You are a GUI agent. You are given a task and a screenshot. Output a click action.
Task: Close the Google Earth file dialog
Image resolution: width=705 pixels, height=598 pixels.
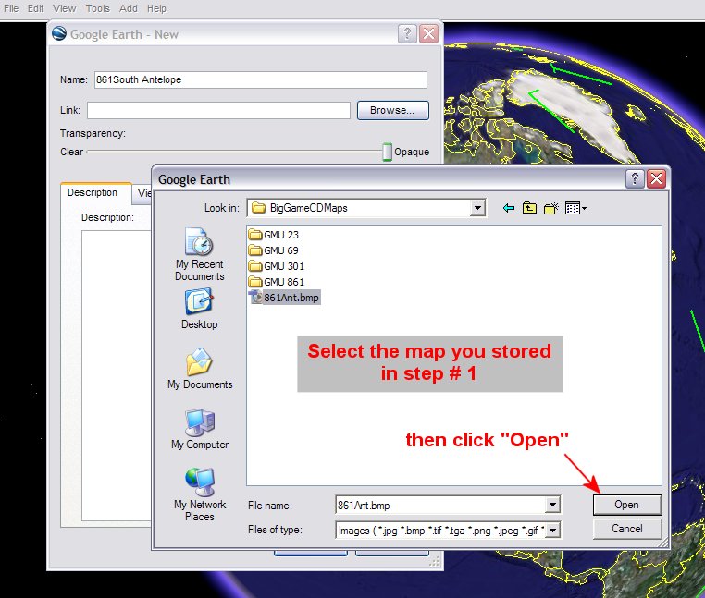656,178
